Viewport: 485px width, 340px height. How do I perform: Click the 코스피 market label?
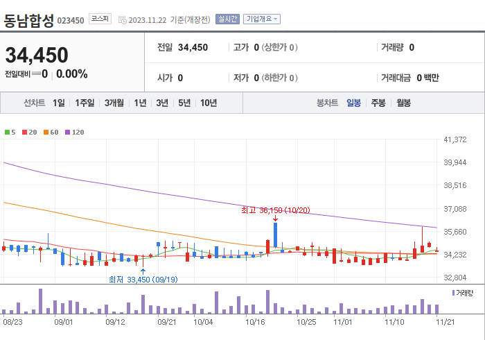coord(100,19)
